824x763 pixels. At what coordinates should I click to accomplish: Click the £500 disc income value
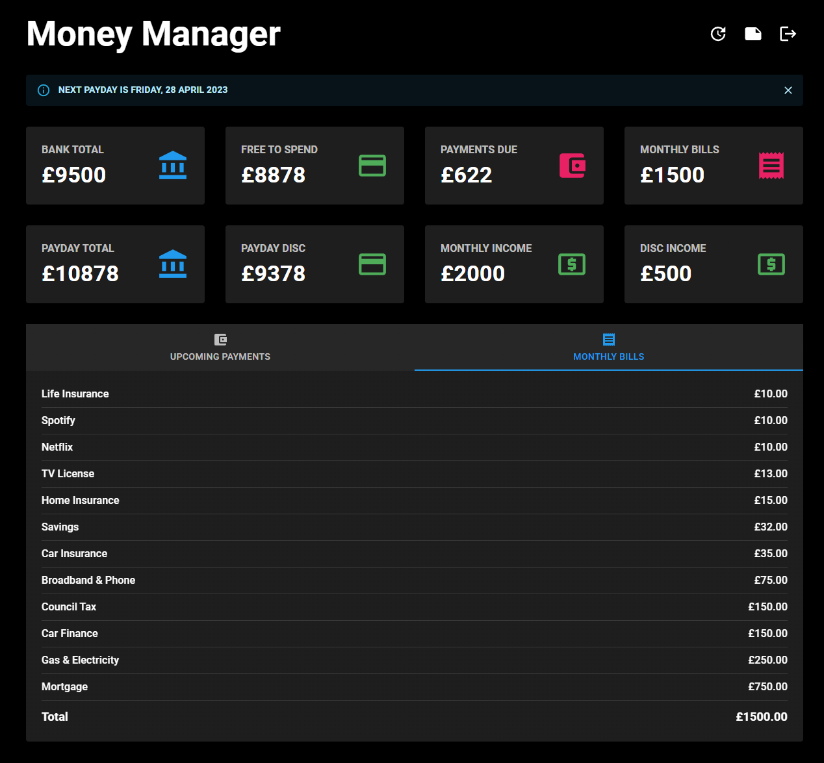666,273
